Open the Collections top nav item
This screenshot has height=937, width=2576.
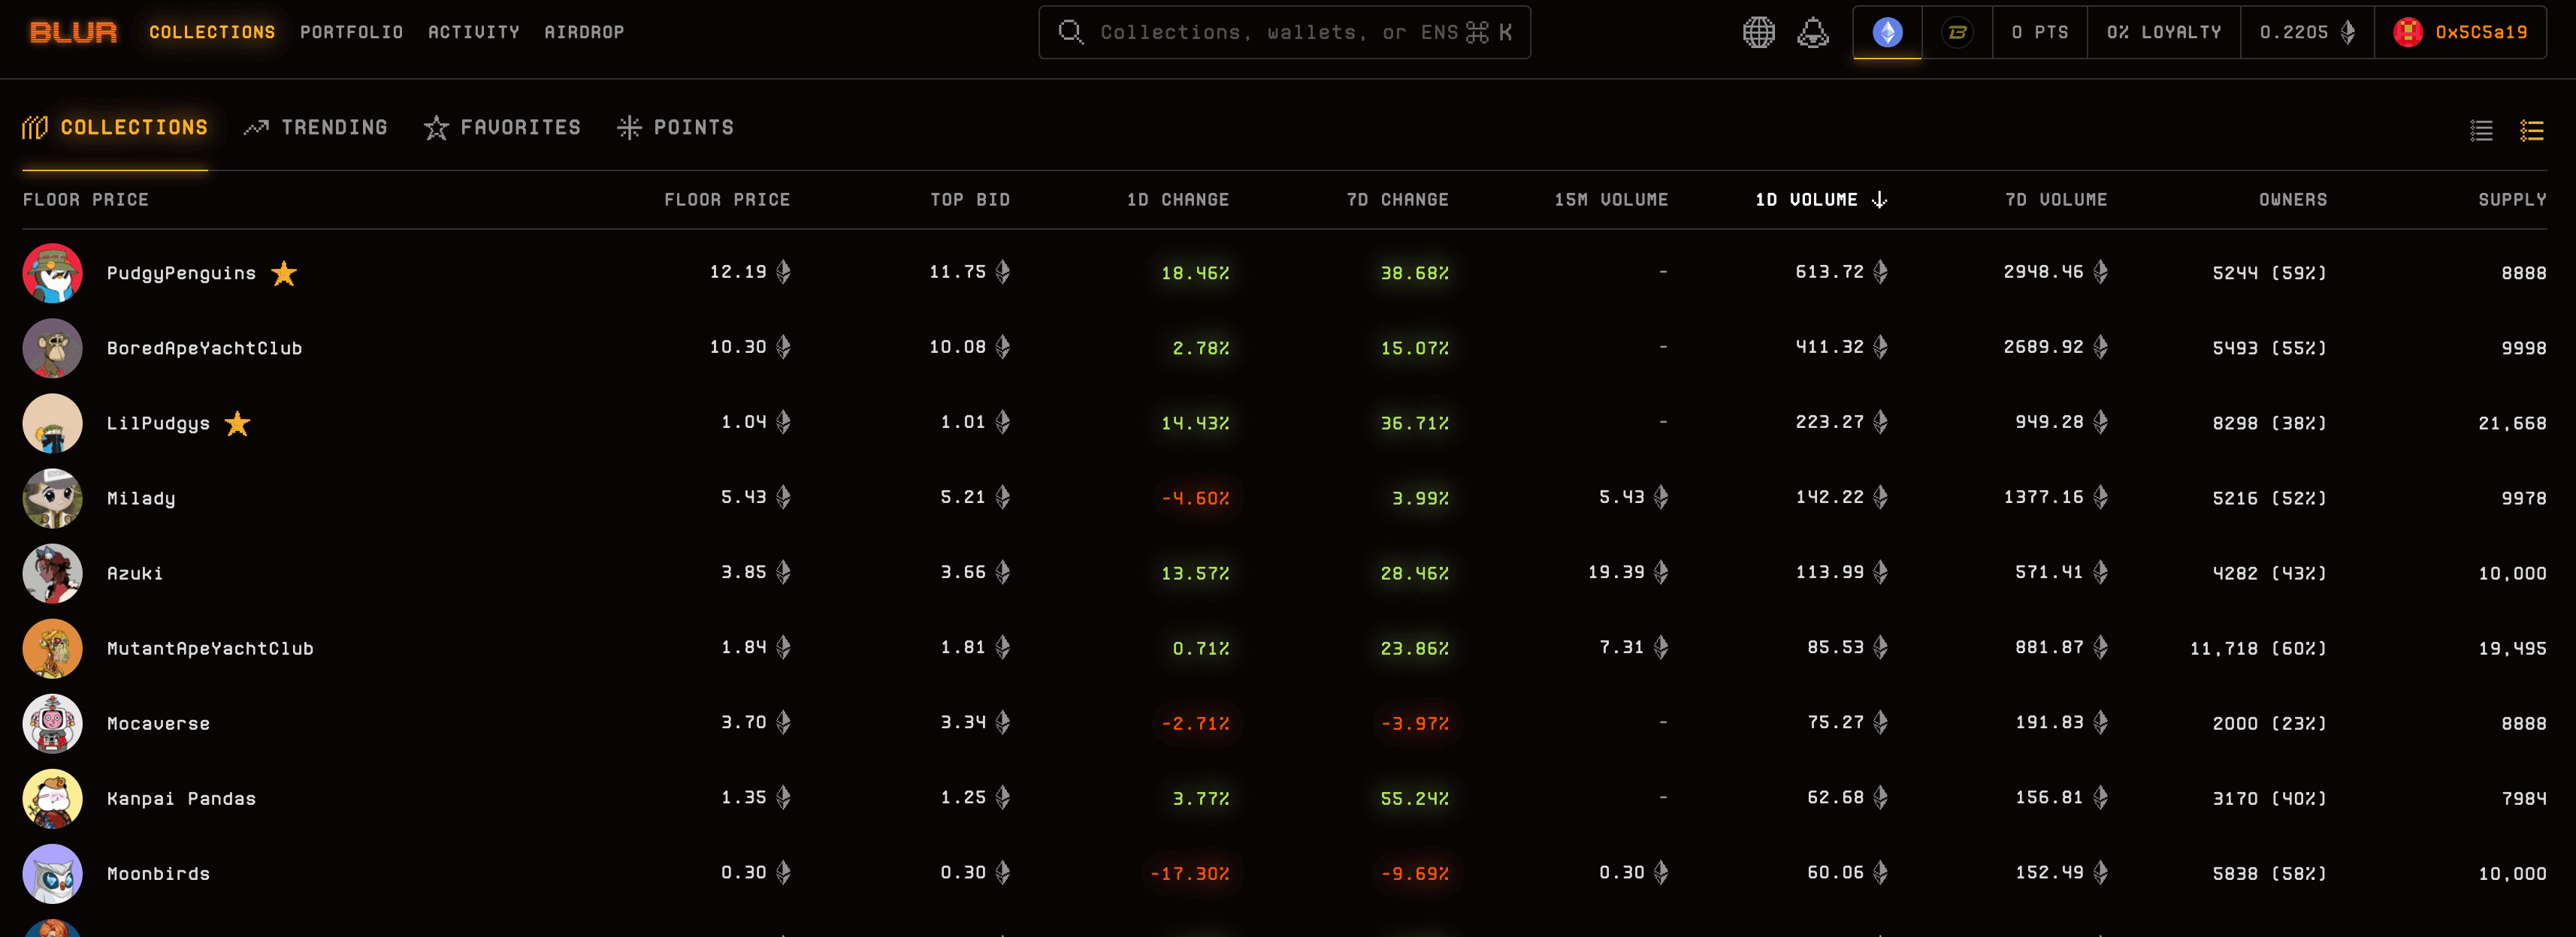[x=212, y=32]
